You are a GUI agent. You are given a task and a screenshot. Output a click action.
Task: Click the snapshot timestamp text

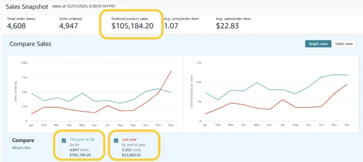coord(84,6)
